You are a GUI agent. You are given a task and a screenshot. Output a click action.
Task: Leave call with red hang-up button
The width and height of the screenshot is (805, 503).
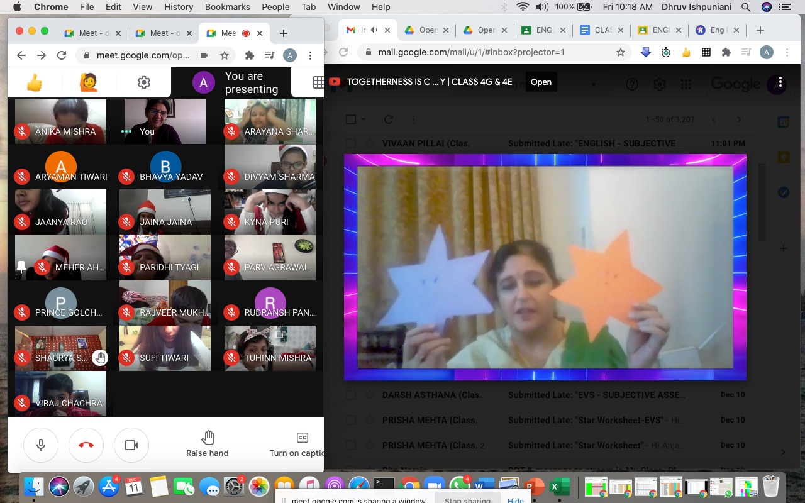[86, 445]
